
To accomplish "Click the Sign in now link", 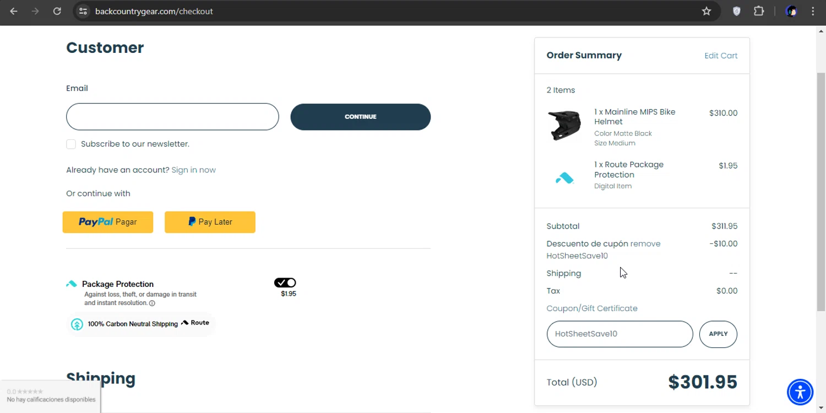I will pos(193,170).
